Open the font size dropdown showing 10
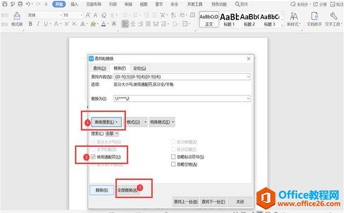The height and width of the screenshot is (213, 344). 81,15
